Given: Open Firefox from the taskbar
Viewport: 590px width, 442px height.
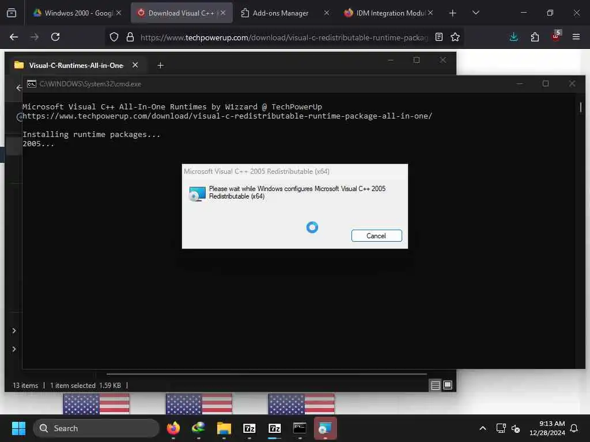Looking at the screenshot, I should 173,428.
